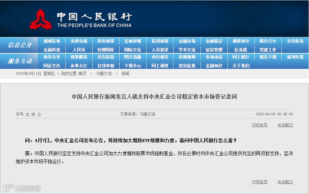309x194 pixels.
Task: Click 新闻 breadcrumb link
Action: tap(125, 73)
